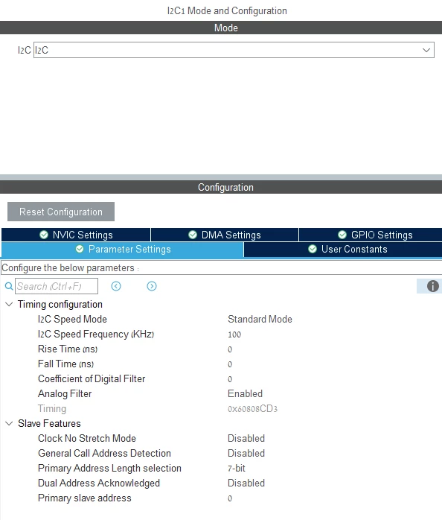
Task: Select Dual Address Acknowledged Disabled value
Action: 246,483
